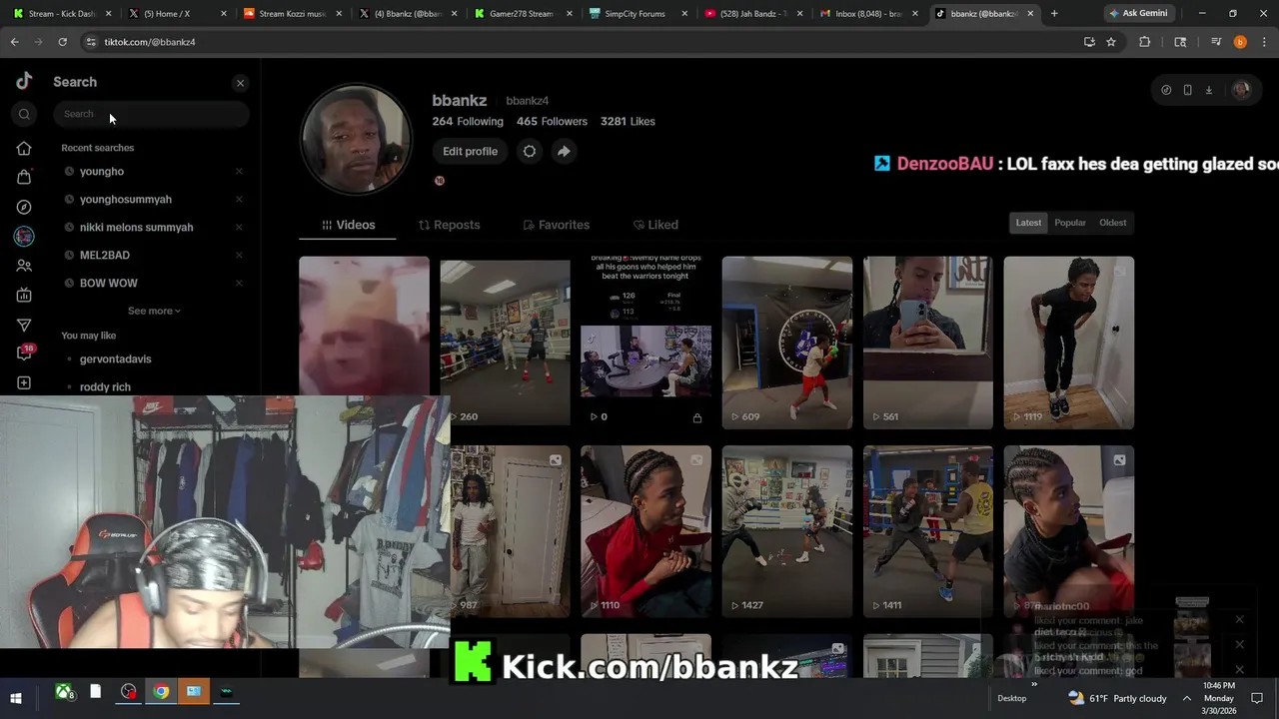Image resolution: width=1279 pixels, height=719 pixels.
Task: Click the share profile arrow icon
Action: tap(564, 151)
